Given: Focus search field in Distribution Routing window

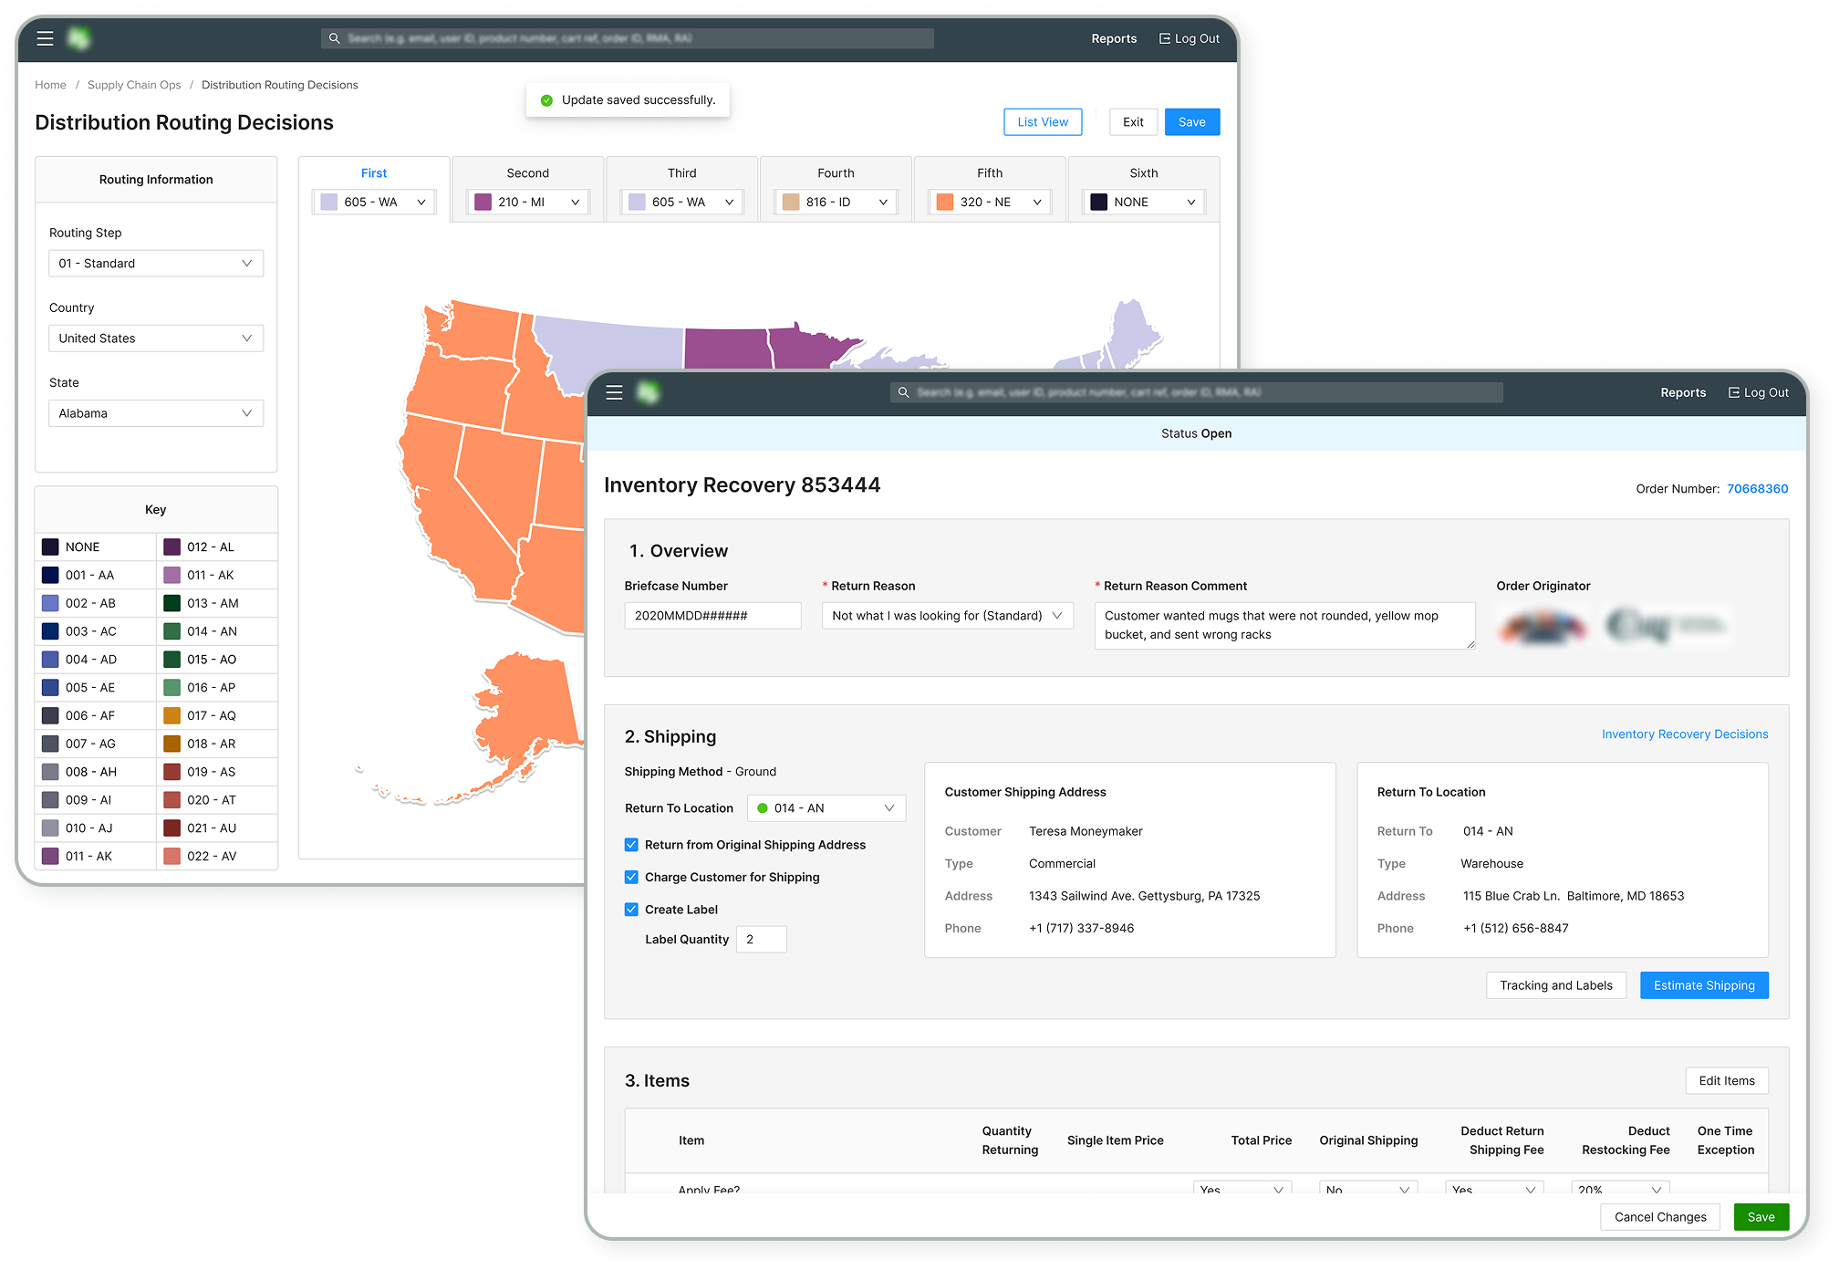Looking at the screenshot, I should (628, 38).
